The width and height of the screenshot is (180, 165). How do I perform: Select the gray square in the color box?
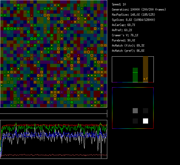[x=135, y=111]
